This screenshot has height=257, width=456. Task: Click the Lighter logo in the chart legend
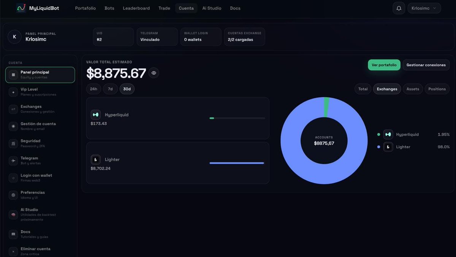[388, 147]
